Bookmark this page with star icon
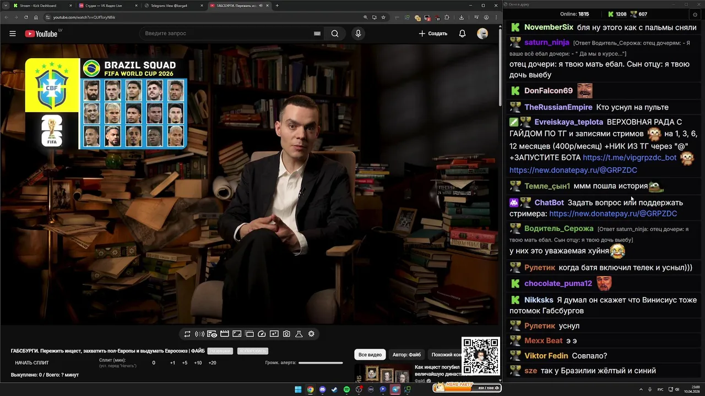The width and height of the screenshot is (705, 396). point(383,17)
